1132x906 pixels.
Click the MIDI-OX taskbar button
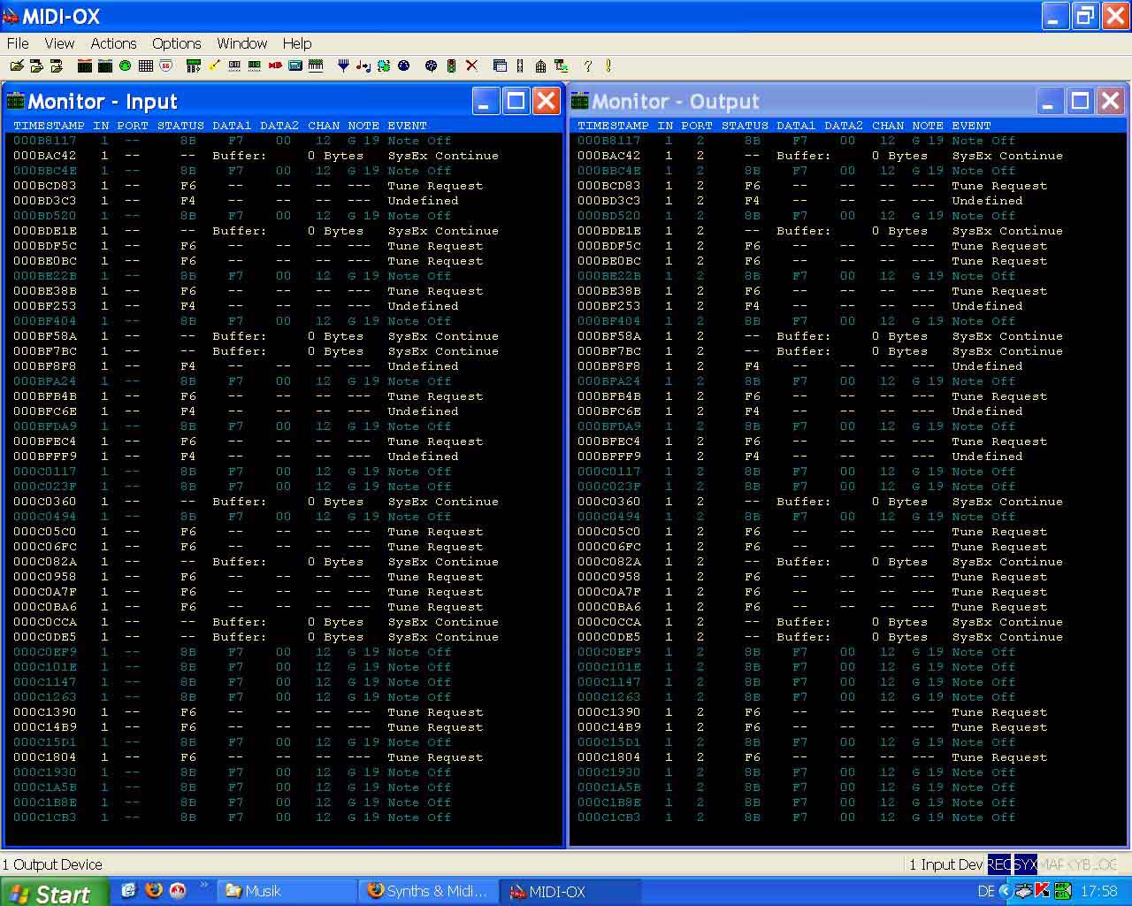click(570, 892)
